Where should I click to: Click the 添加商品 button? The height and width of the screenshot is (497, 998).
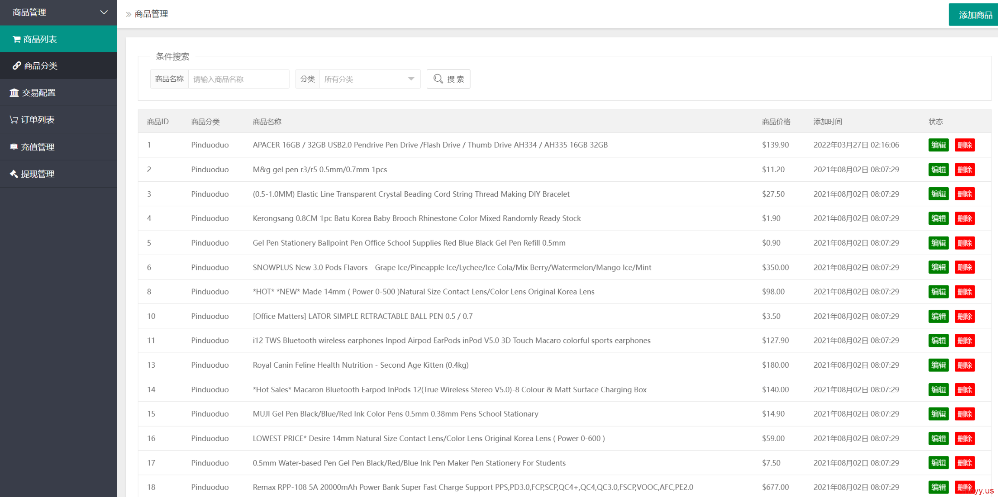(x=973, y=15)
